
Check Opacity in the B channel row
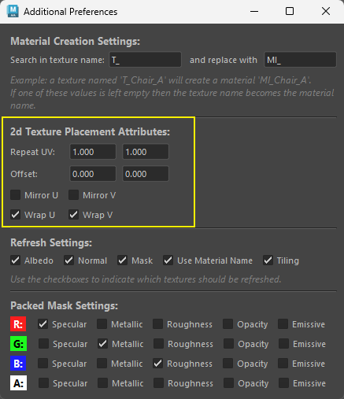[x=227, y=364]
